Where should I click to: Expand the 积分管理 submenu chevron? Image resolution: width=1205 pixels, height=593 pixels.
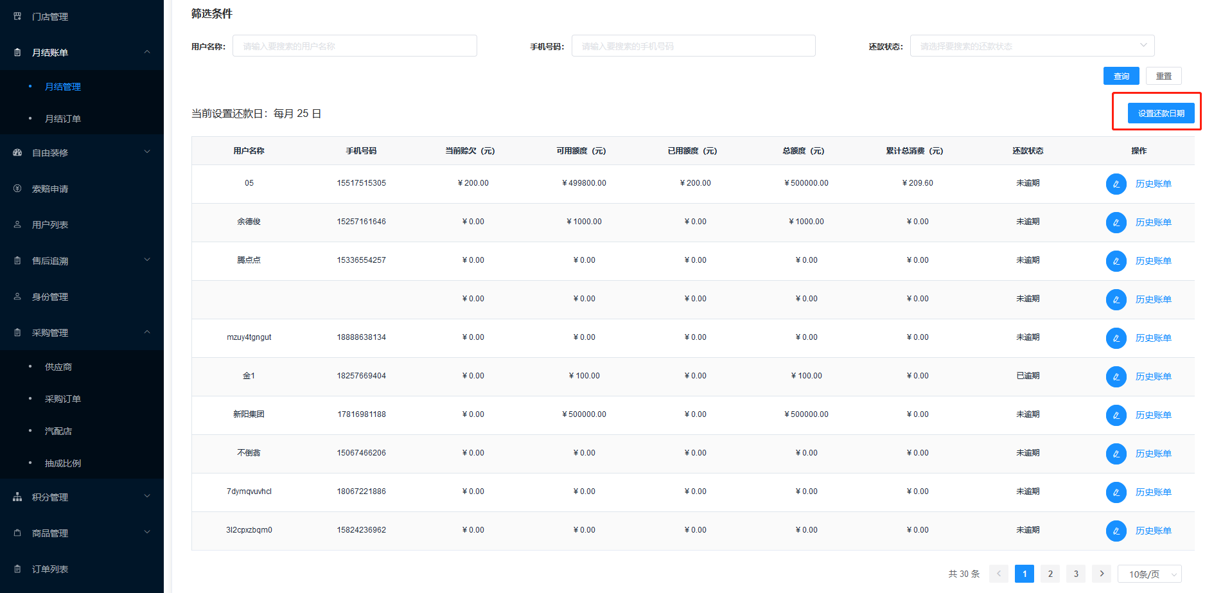[x=147, y=496]
